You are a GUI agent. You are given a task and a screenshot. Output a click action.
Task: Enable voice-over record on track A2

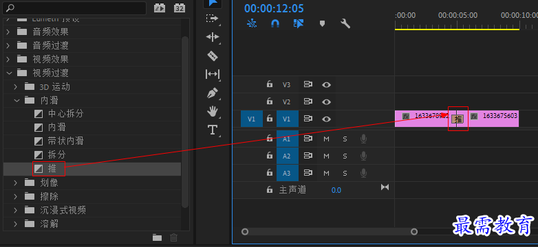coord(363,156)
